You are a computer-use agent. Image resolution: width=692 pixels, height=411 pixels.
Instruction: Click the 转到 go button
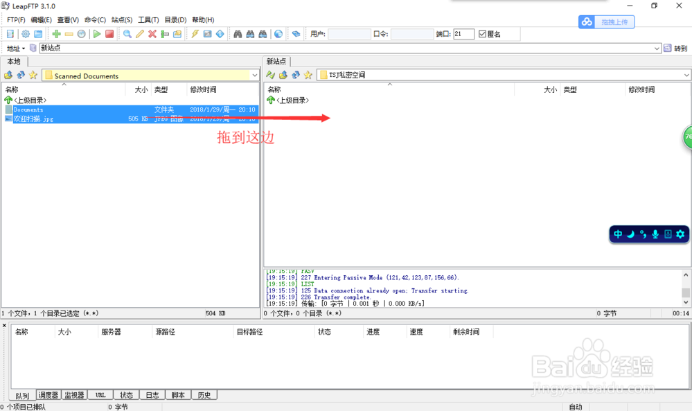[675, 49]
